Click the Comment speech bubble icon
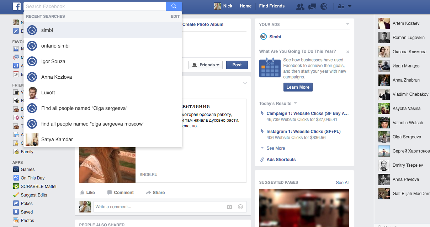430x227 pixels. click(110, 193)
